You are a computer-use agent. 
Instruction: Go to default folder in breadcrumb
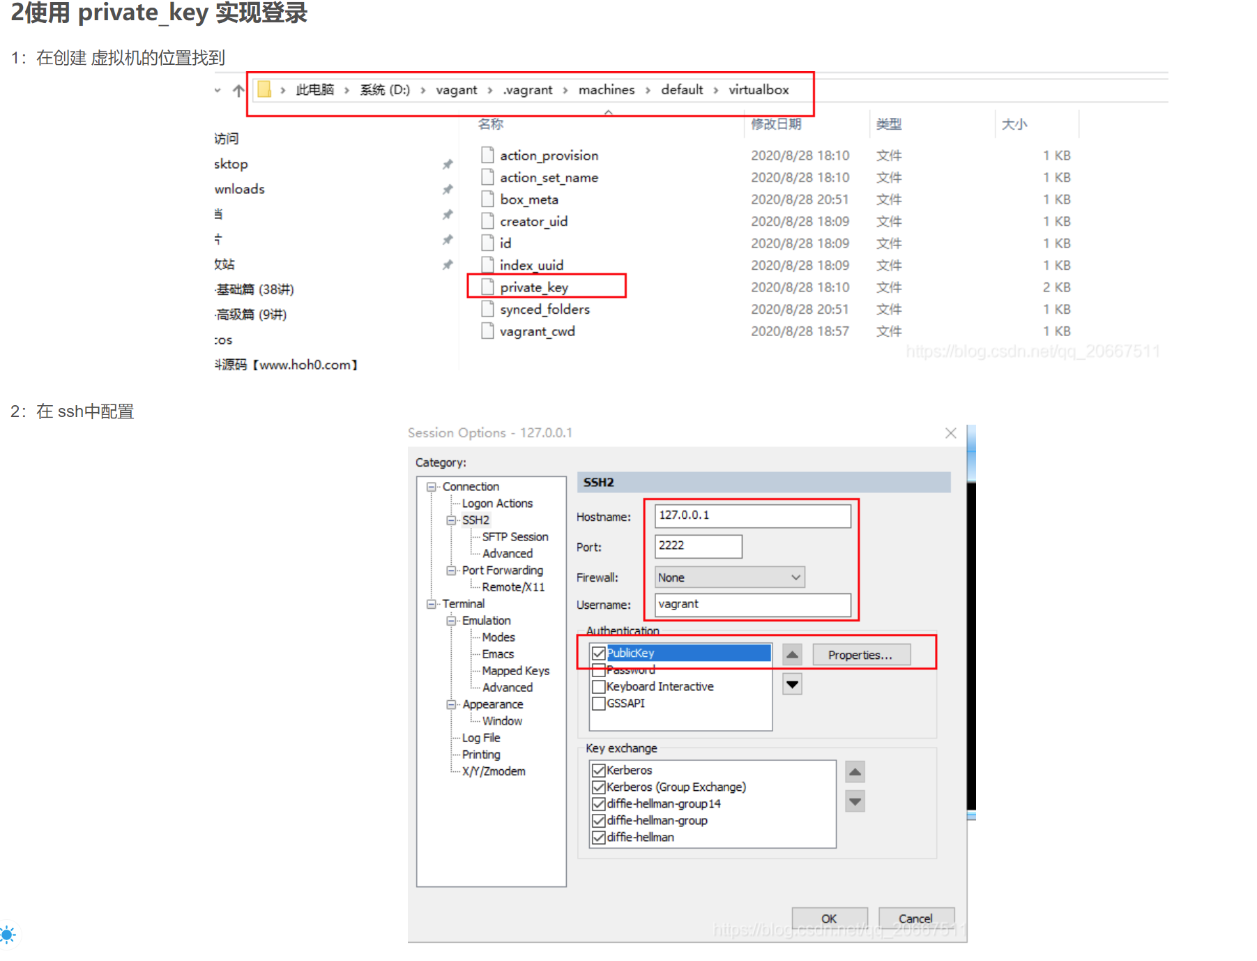(682, 90)
